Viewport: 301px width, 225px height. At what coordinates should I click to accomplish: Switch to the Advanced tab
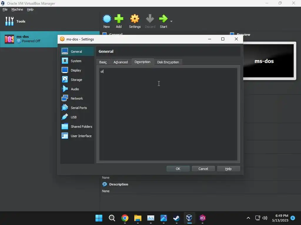coord(121,62)
